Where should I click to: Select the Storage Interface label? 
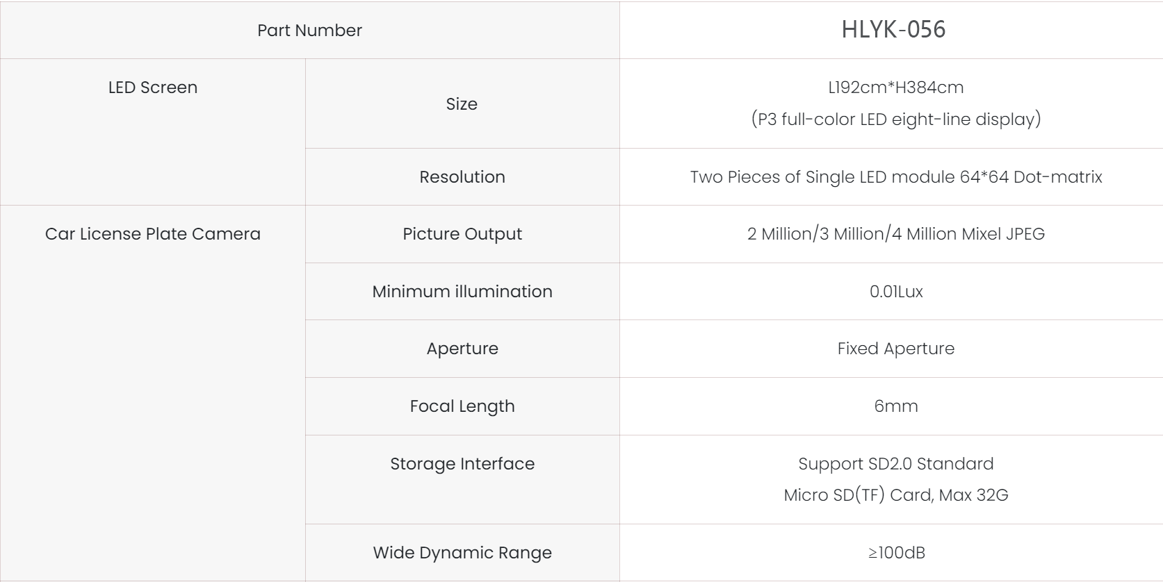tap(462, 464)
